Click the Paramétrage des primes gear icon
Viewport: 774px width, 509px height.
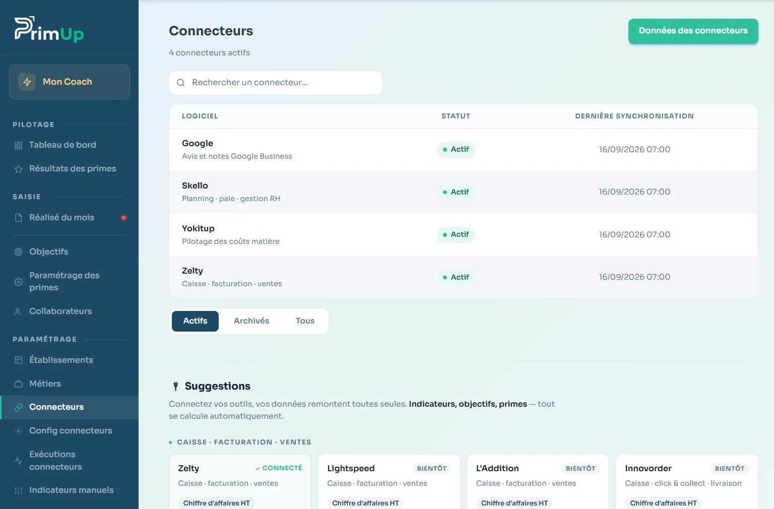19,282
